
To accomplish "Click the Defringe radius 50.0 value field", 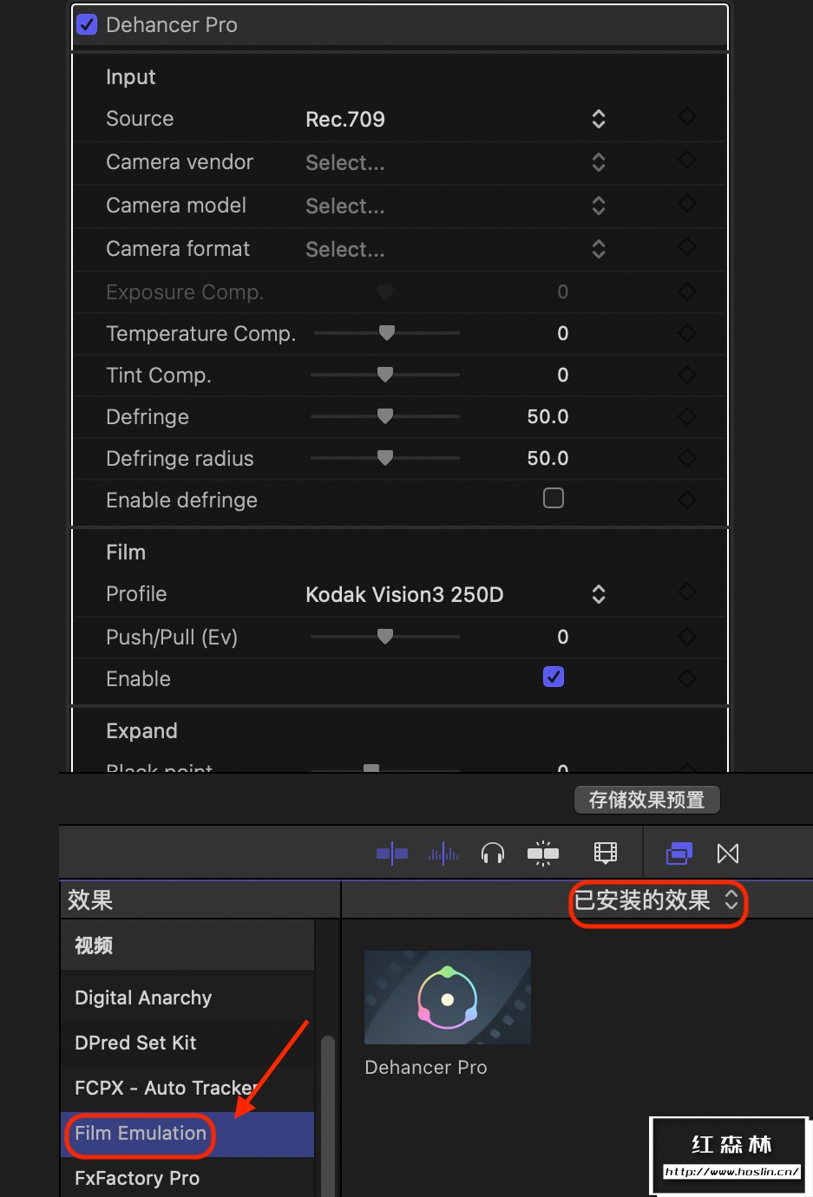I will click(547, 458).
